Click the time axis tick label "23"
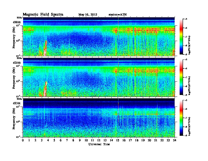 [x=168, y=140]
